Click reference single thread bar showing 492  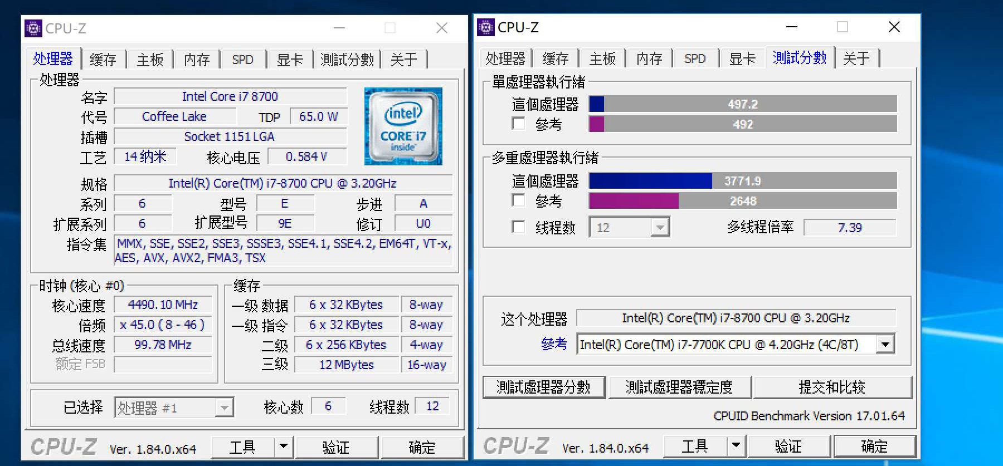(x=743, y=124)
